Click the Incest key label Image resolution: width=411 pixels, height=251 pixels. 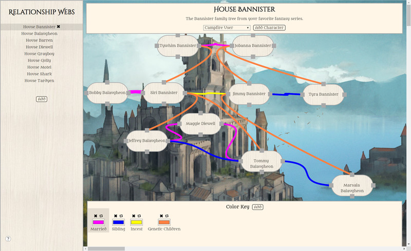136,229
